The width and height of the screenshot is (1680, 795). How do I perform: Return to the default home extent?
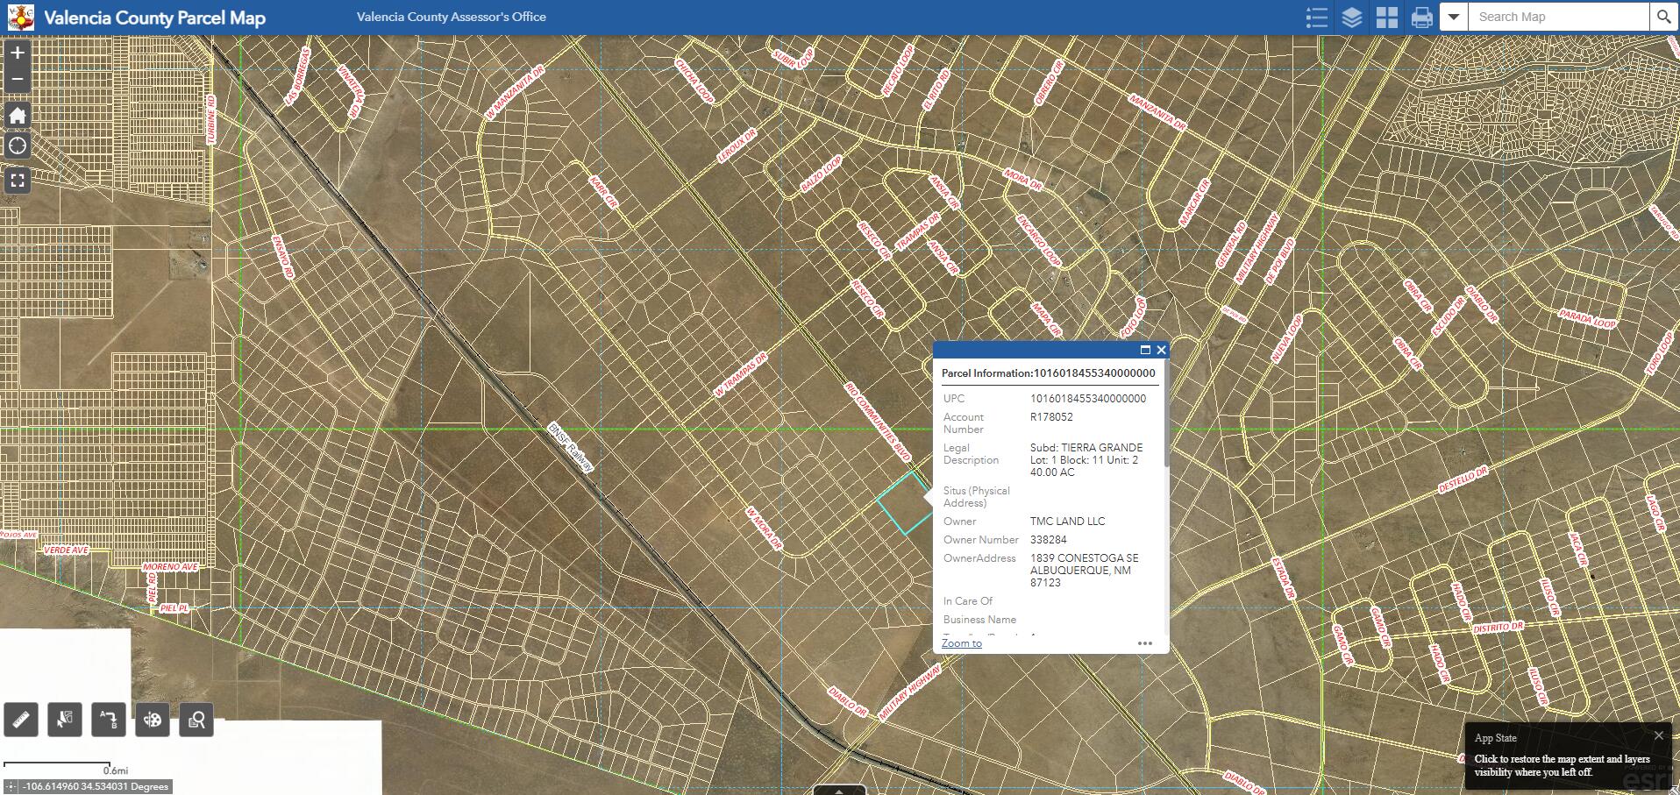click(x=18, y=115)
